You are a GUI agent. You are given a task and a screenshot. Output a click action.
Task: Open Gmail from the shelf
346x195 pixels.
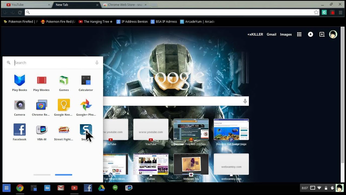click(61, 188)
